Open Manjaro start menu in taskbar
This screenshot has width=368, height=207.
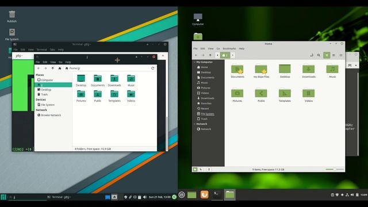click(3, 197)
